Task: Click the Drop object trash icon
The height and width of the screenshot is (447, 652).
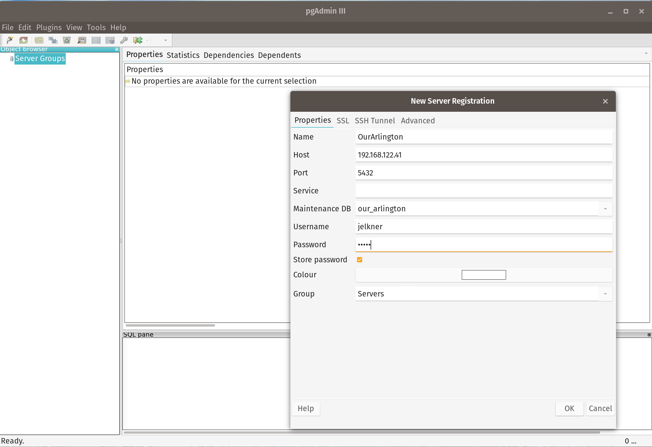Action: click(67, 40)
